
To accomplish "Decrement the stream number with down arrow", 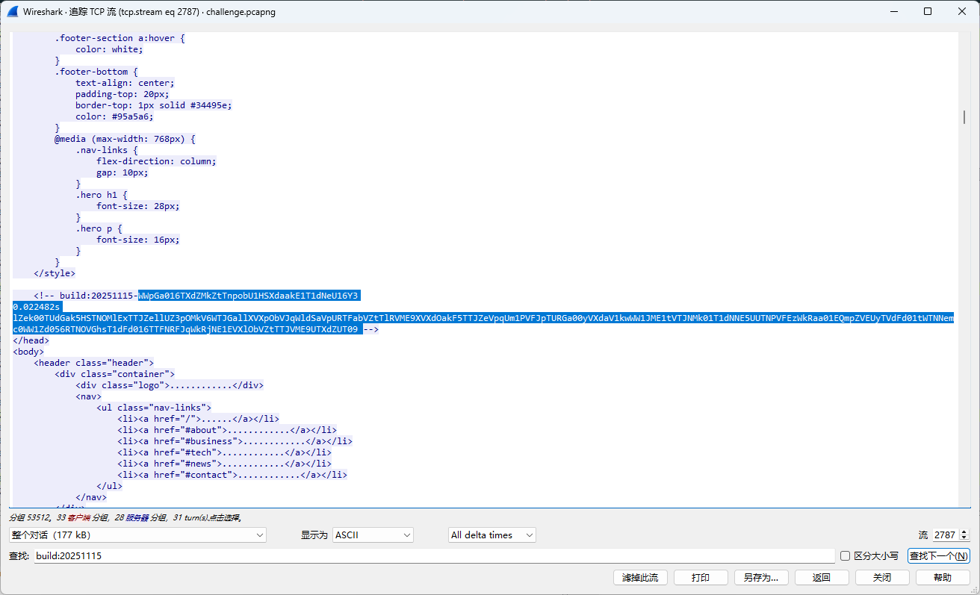I will (964, 538).
